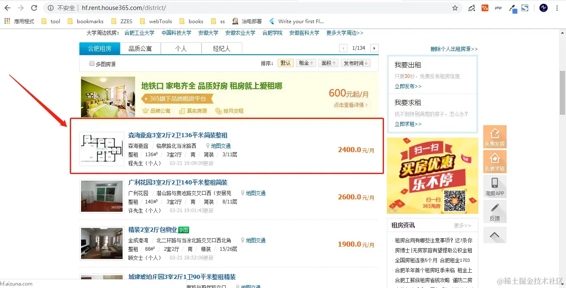Click 点击查看详情 on the banner

[x=350, y=105]
